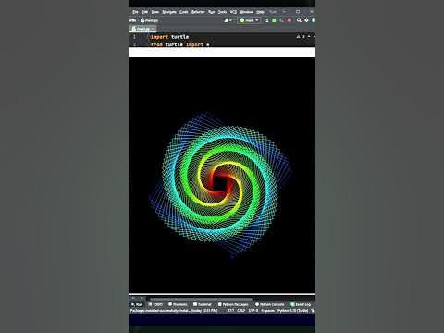Open the Run menu
This screenshot has width=444, height=333.
tap(211, 12)
